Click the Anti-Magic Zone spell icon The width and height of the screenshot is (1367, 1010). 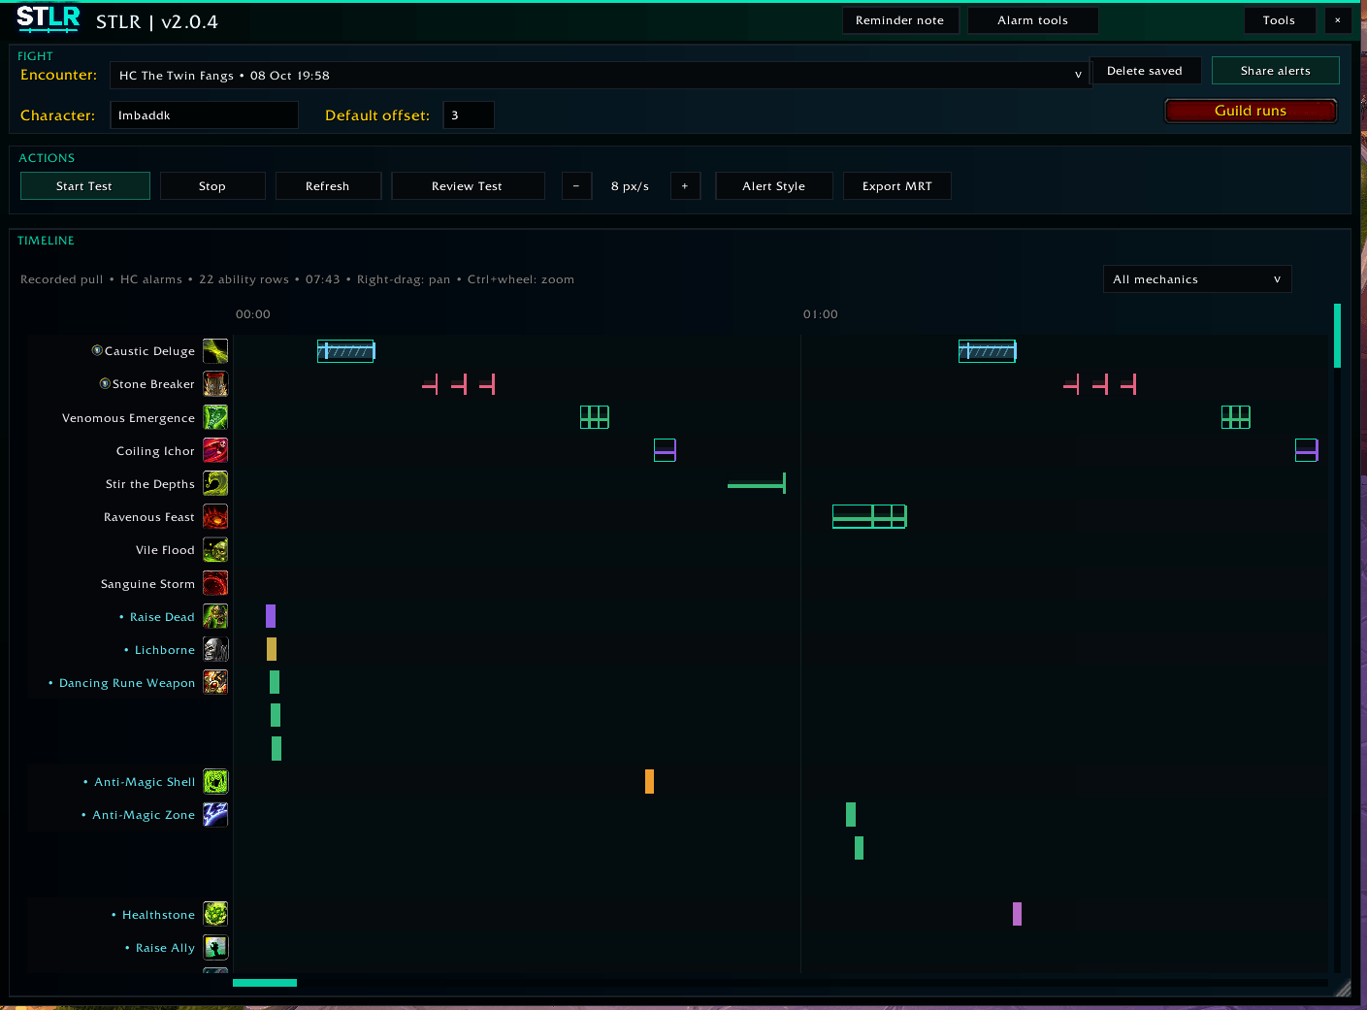[215, 814]
